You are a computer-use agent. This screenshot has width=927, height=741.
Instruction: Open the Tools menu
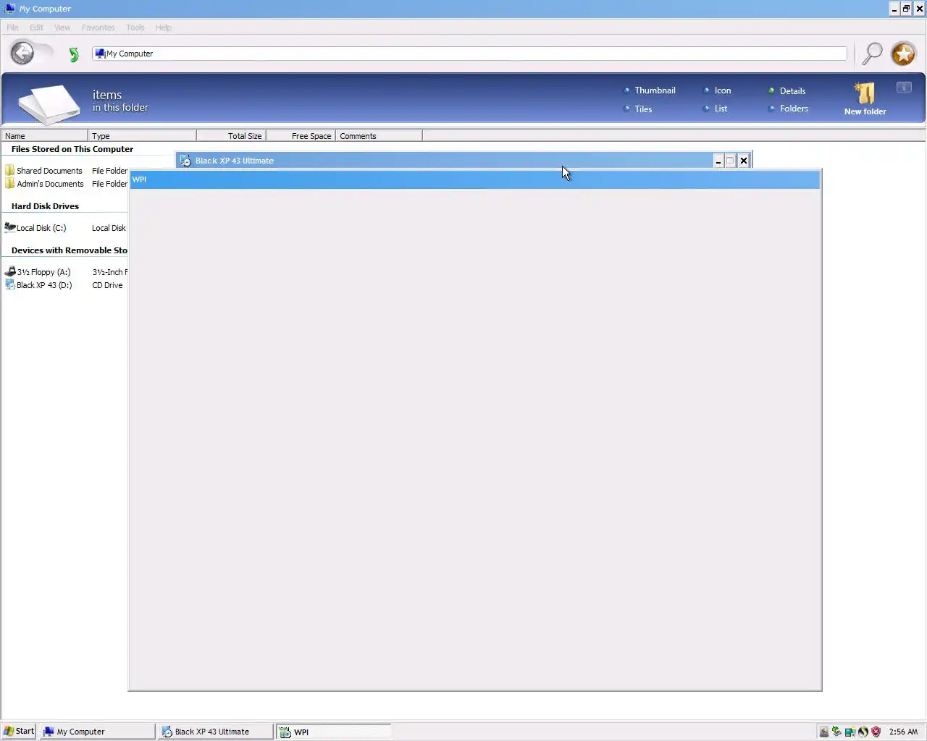(135, 27)
